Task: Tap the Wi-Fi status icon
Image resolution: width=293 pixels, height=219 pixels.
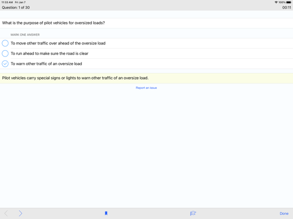Action: coord(276,2)
